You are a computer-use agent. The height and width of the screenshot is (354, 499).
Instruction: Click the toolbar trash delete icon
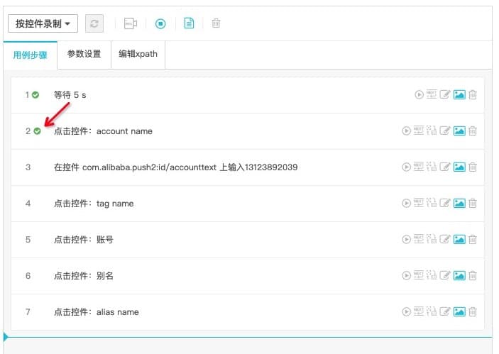point(216,23)
